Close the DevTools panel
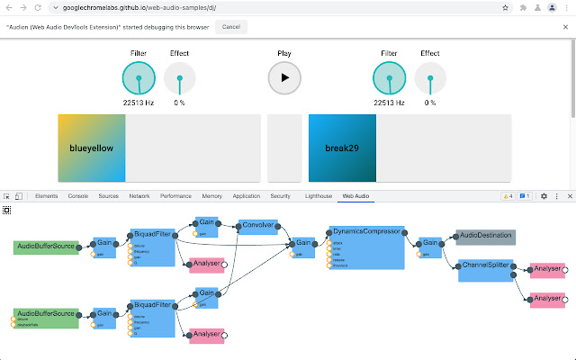576x360 pixels. click(x=570, y=196)
